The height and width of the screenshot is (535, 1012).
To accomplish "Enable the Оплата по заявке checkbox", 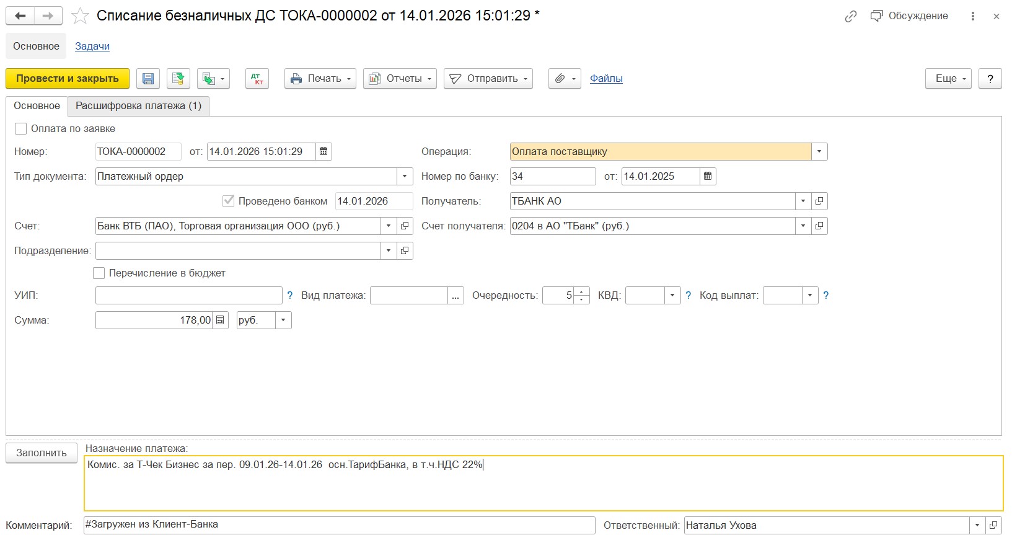I will (x=21, y=129).
